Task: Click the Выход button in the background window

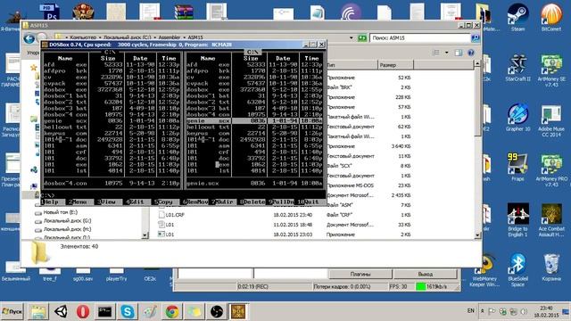Action: [425, 274]
